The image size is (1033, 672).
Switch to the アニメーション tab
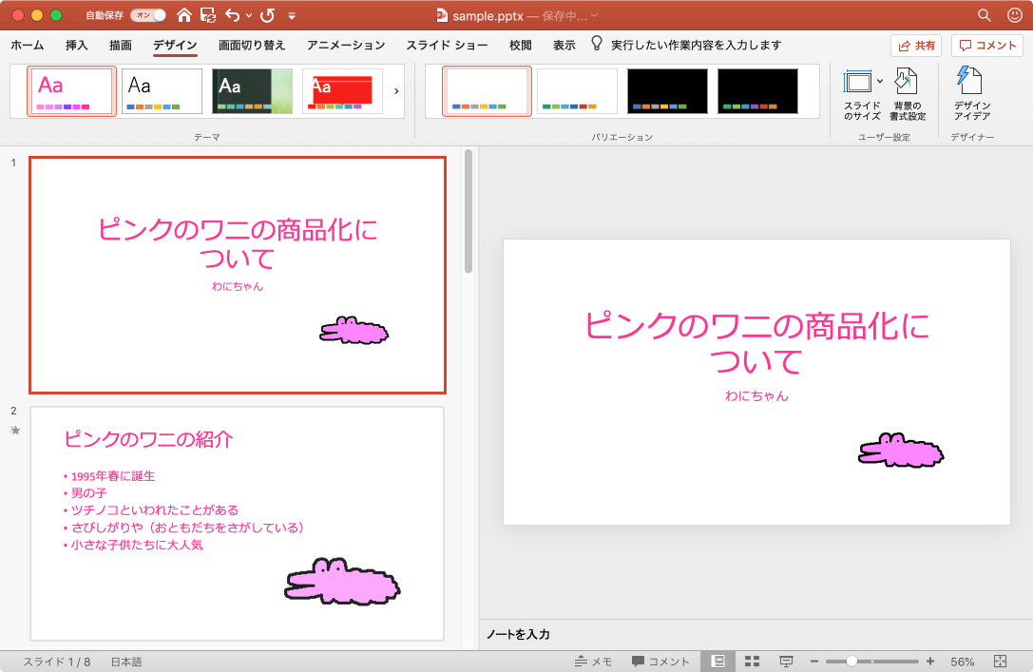[346, 45]
